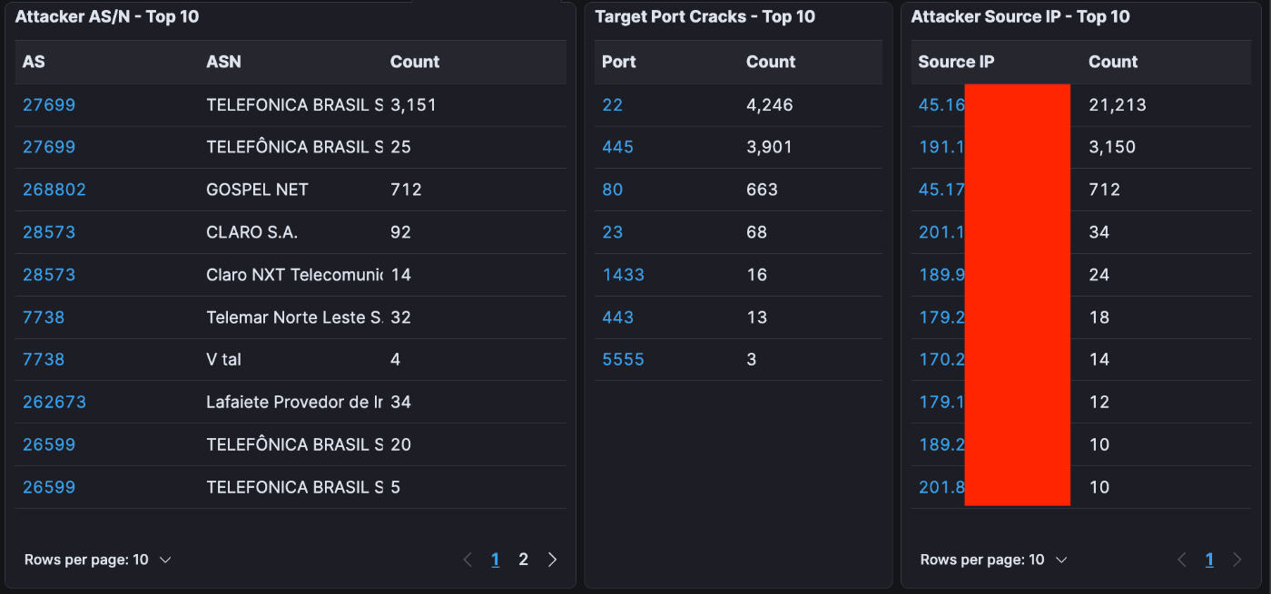This screenshot has height=594, width=1271.
Task: Click port 445 link
Action: (x=617, y=147)
